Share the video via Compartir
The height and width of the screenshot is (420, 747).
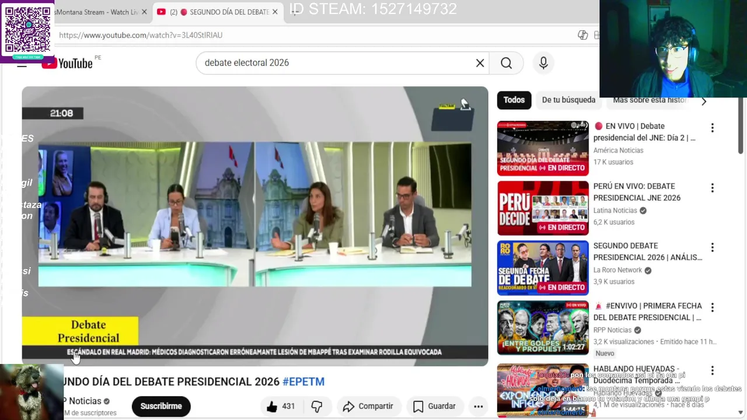tap(368, 407)
